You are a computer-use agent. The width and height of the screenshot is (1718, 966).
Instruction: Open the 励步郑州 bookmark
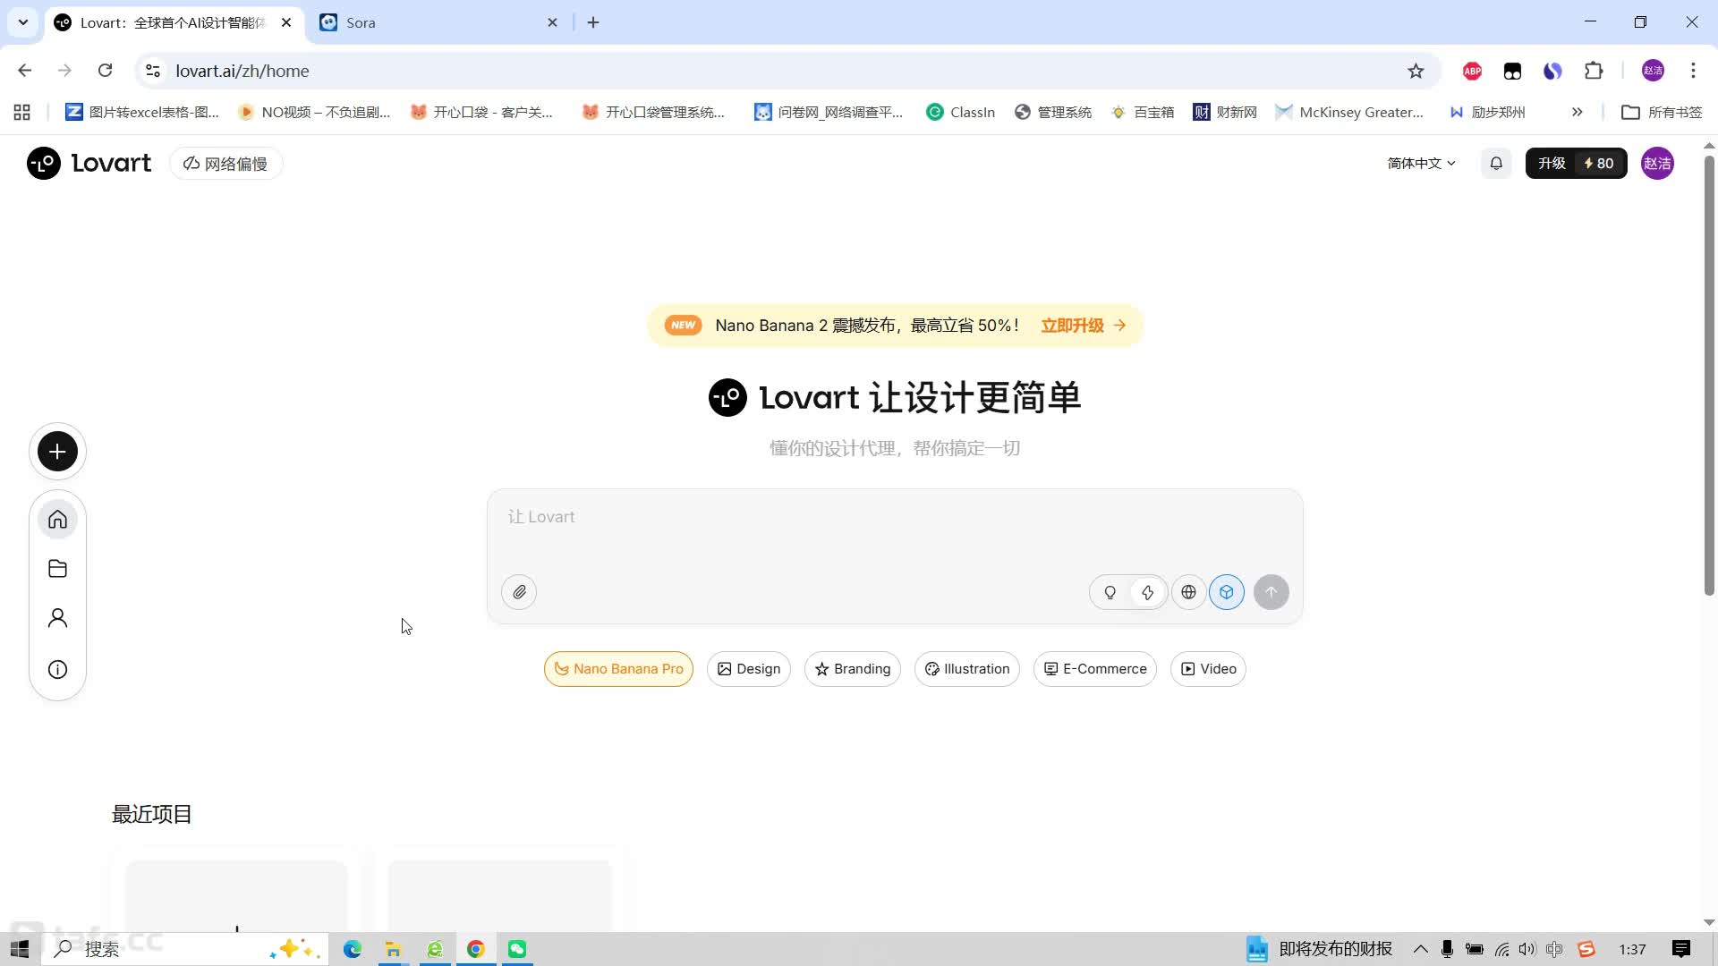click(x=1487, y=112)
